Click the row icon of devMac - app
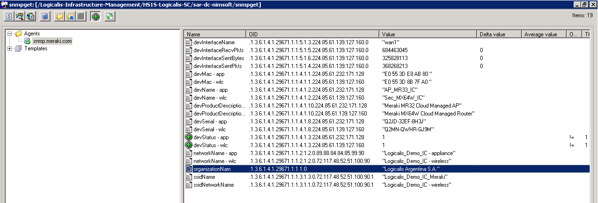598x203 pixels. tap(189, 74)
